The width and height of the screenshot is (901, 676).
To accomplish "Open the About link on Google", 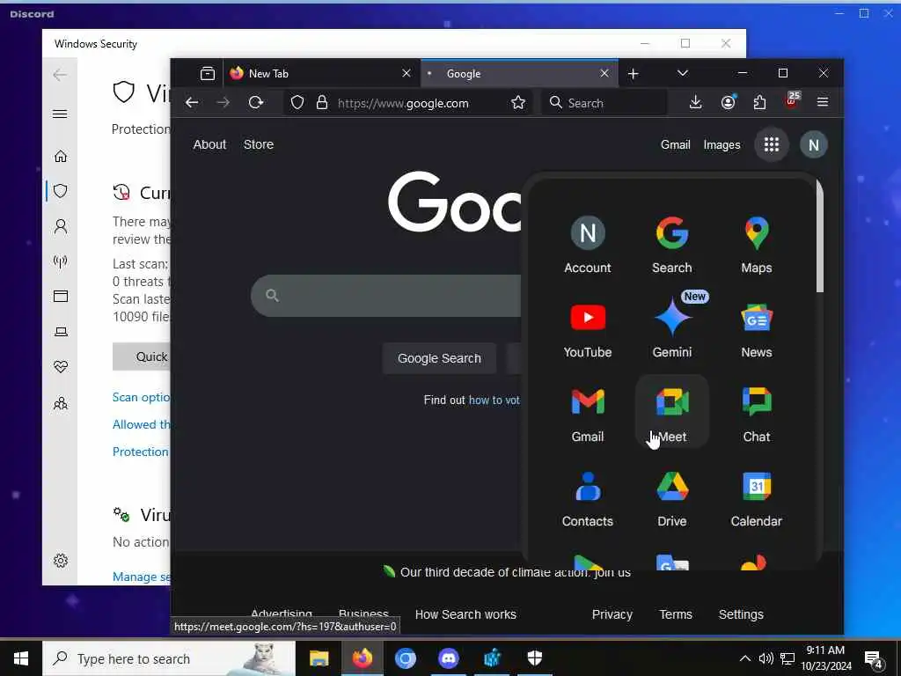I will pos(209,144).
